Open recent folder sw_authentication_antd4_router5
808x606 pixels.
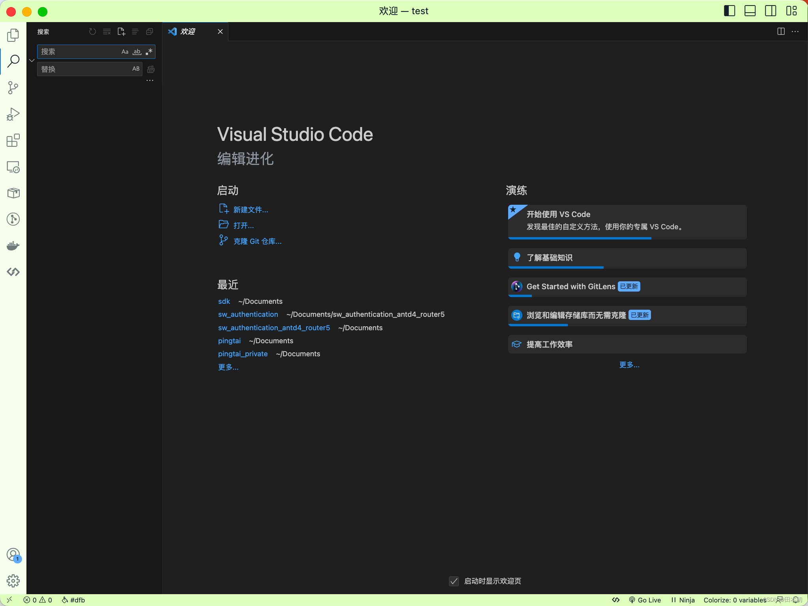(x=274, y=328)
